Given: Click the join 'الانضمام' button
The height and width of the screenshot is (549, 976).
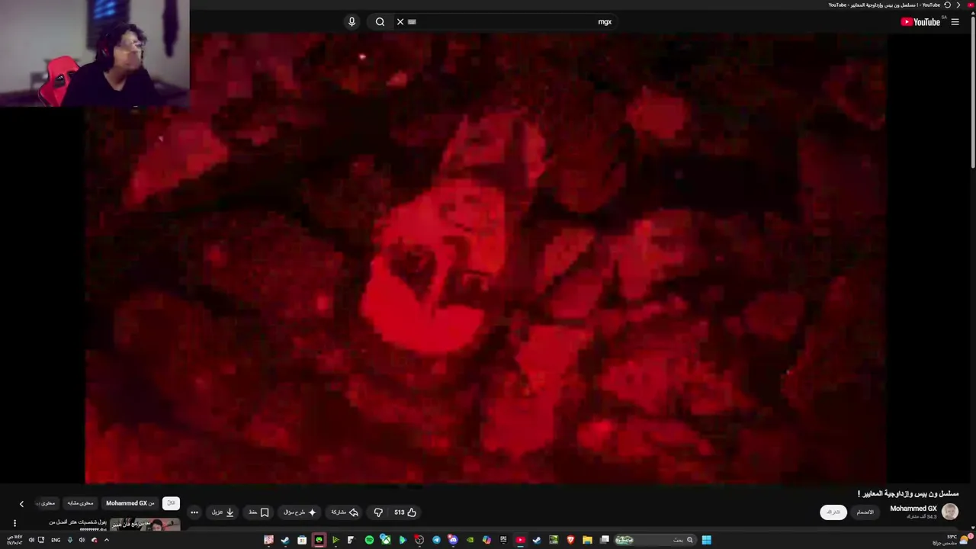Looking at the screenshot, I should pos(865,512).
